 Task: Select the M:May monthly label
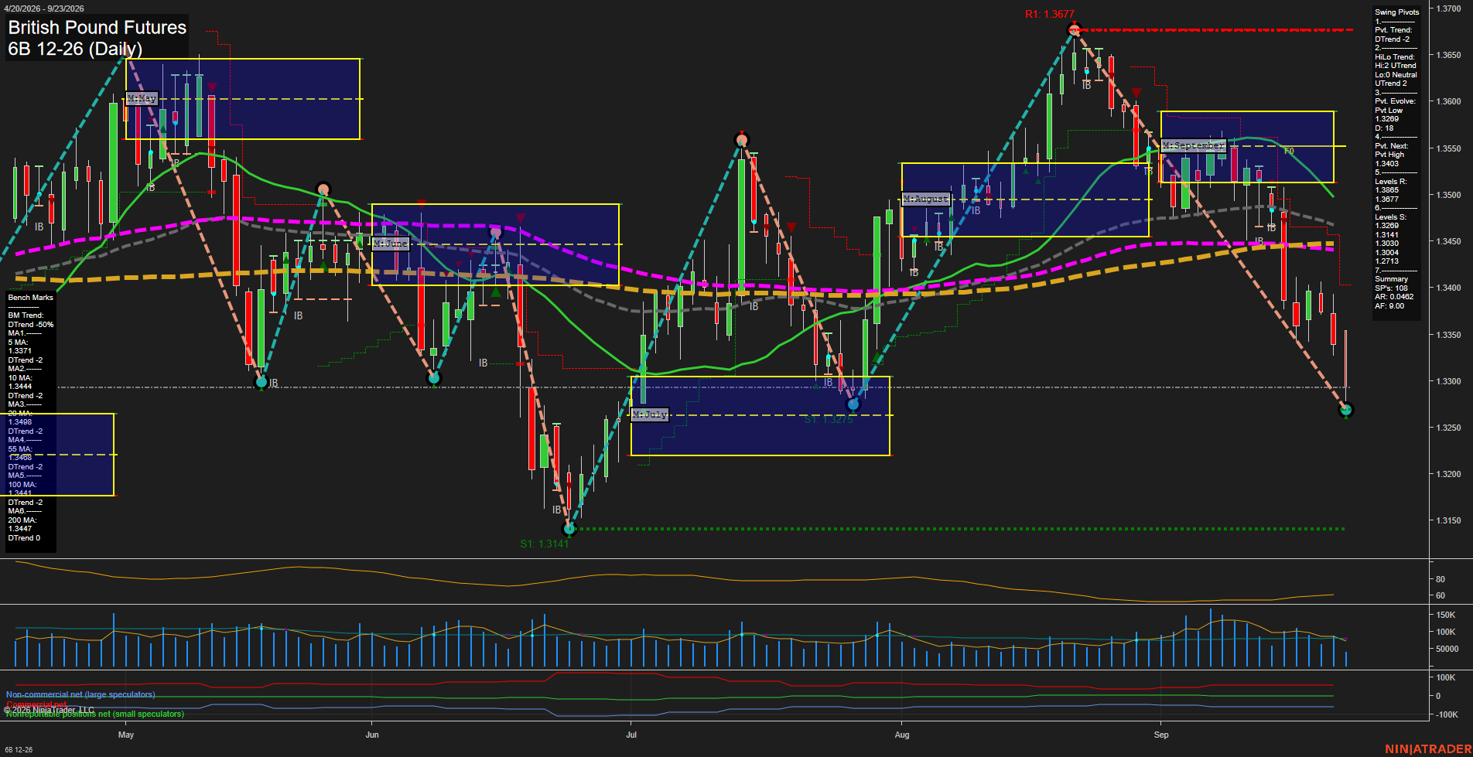pyautogui.click(x=142, y=98)
